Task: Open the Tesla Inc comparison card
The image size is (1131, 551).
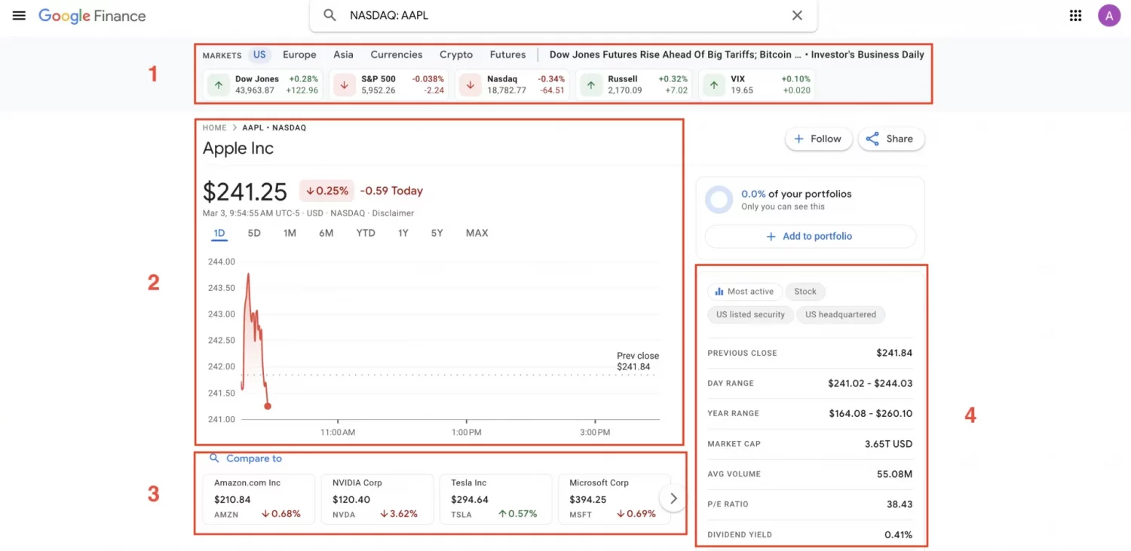Action: point(496,498)
